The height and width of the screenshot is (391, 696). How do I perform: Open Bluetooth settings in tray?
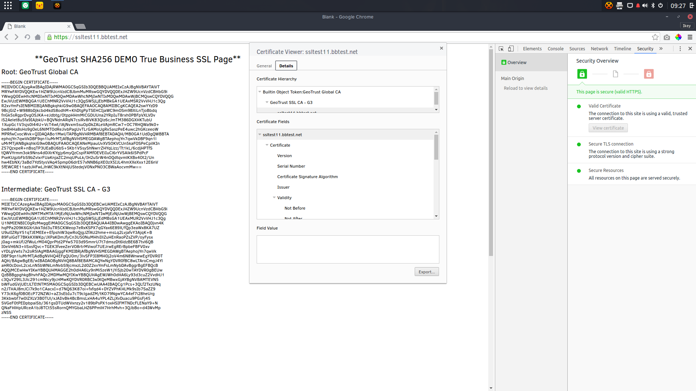coord(653,5)
